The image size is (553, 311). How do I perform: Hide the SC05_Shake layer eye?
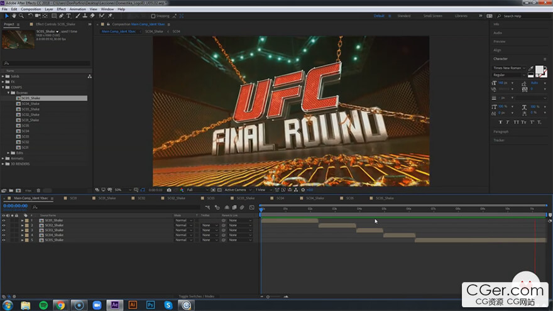(x=4, y=240)
